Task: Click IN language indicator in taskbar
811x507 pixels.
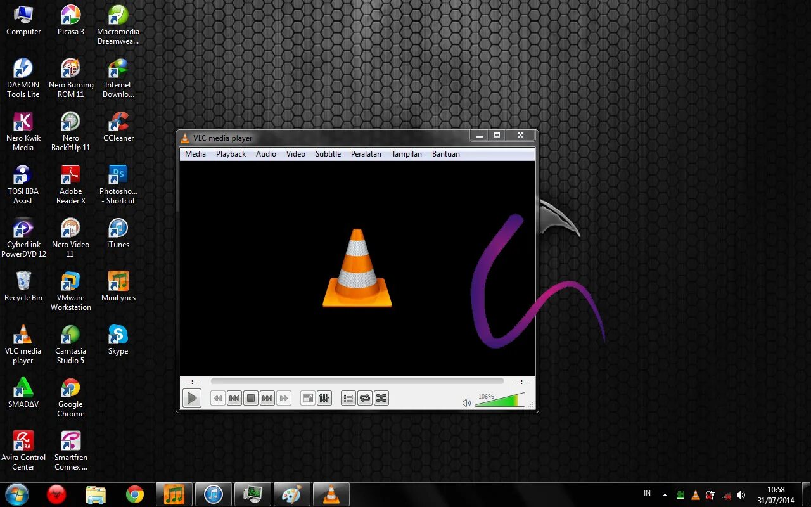Action: [x=647, y=493]
